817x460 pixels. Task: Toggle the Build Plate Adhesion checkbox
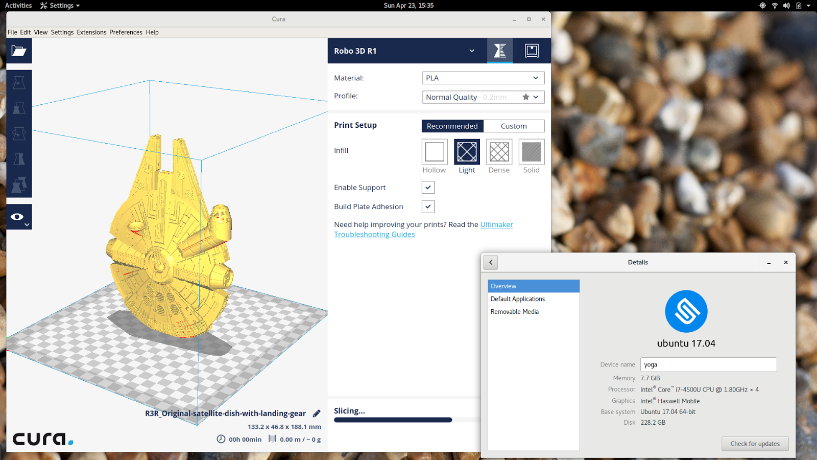click(428, 206)
